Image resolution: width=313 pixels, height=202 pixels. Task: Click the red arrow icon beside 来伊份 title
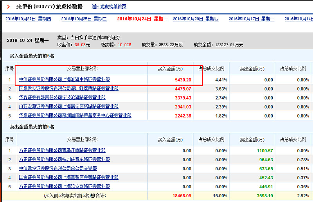click(x=8, y=7)
